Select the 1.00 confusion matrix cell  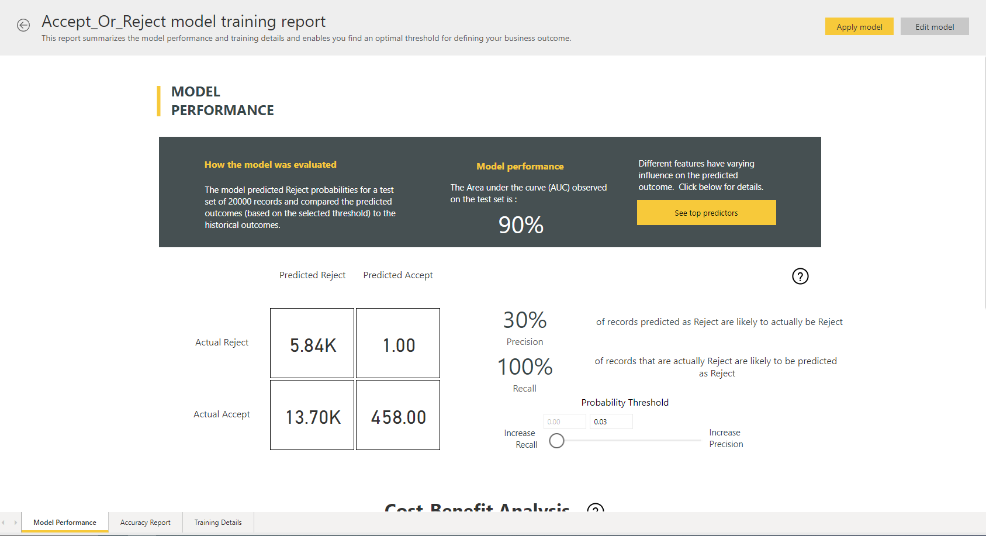398,343
